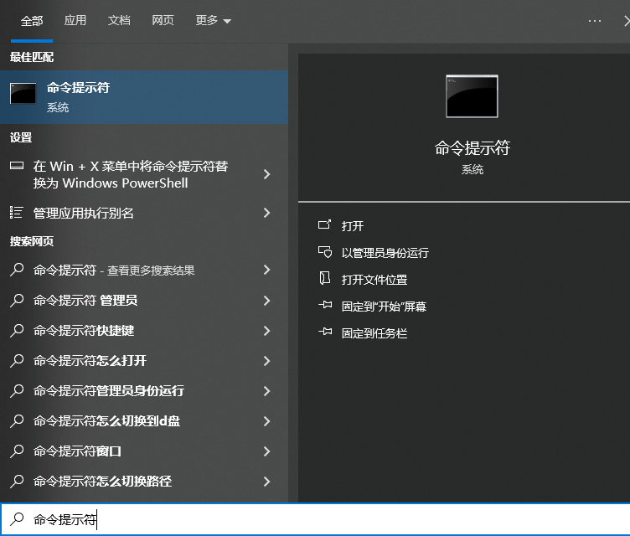This screenshot has height=536, width=630.
Task: Expand arrow for 命令提示符管理员身份运行
Action: pos(266,391)
